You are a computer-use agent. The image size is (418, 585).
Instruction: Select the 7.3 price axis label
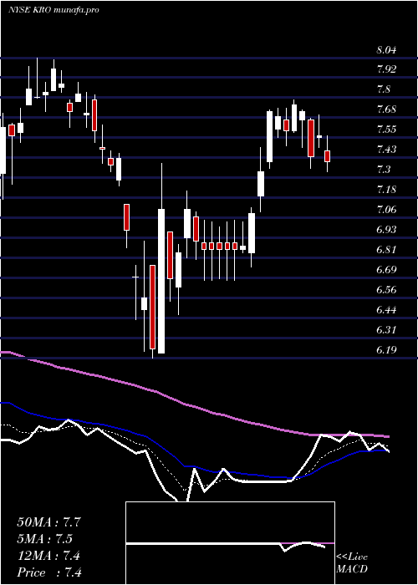click(x=384, y=170)
